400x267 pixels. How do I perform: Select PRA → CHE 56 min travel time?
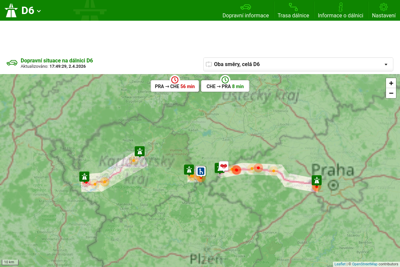tap(175, 86)
